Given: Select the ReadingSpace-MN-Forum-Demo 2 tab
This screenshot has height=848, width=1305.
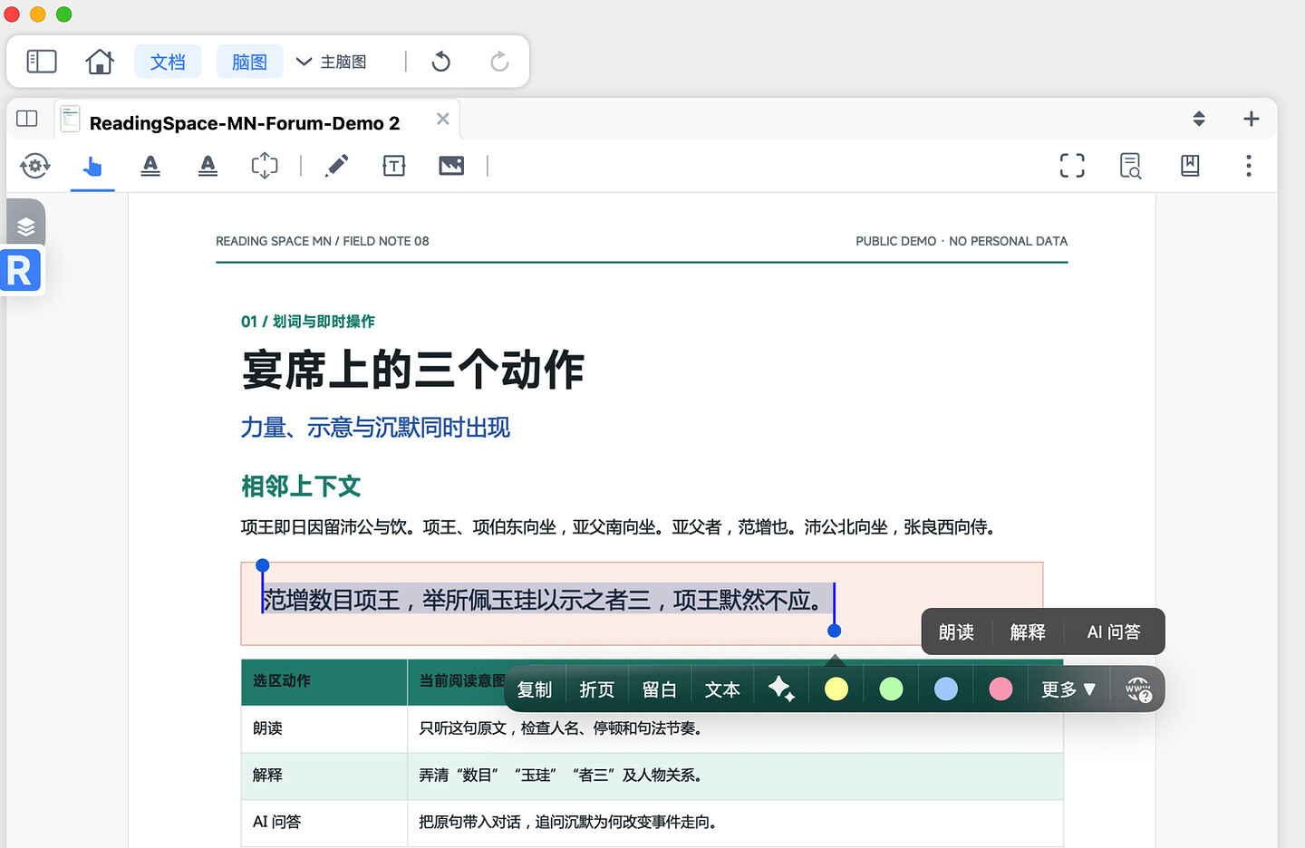Looking at the screenshot, I should pos(244,122).
